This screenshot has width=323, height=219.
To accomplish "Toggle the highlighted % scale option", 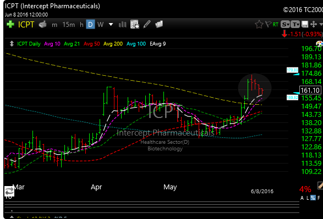I will pos(313,198).
